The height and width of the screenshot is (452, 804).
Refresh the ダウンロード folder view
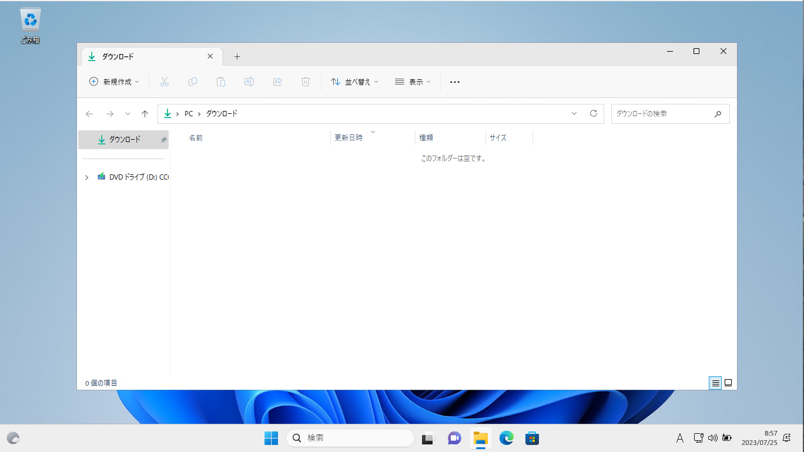pos(594,113)
